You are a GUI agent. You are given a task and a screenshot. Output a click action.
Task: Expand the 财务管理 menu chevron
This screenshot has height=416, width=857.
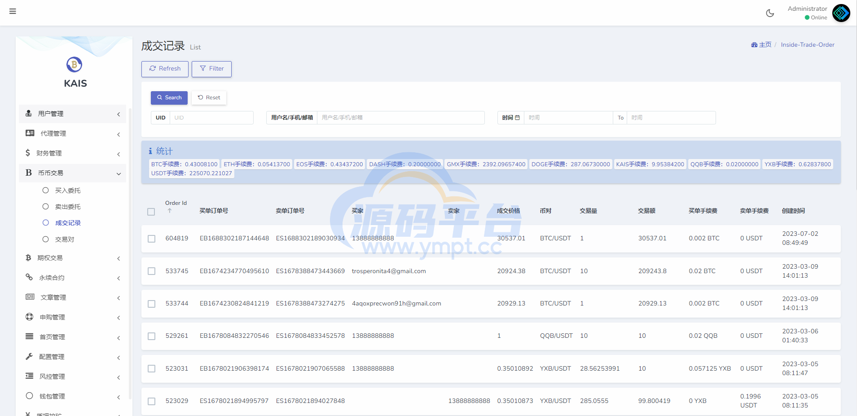tap(119, 154)
